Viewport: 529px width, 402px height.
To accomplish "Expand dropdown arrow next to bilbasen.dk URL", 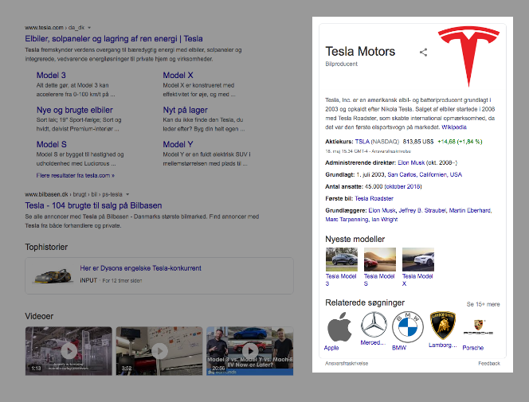I will point(127,194).
